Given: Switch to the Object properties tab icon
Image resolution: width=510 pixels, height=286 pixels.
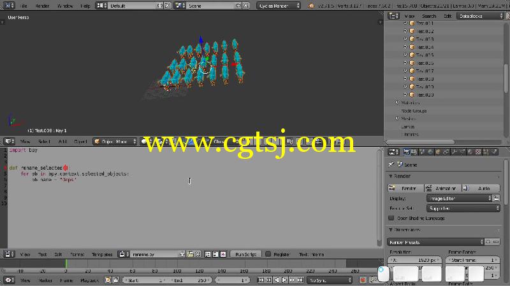Looking at the screenshot, I should click(x=438, y=152).
